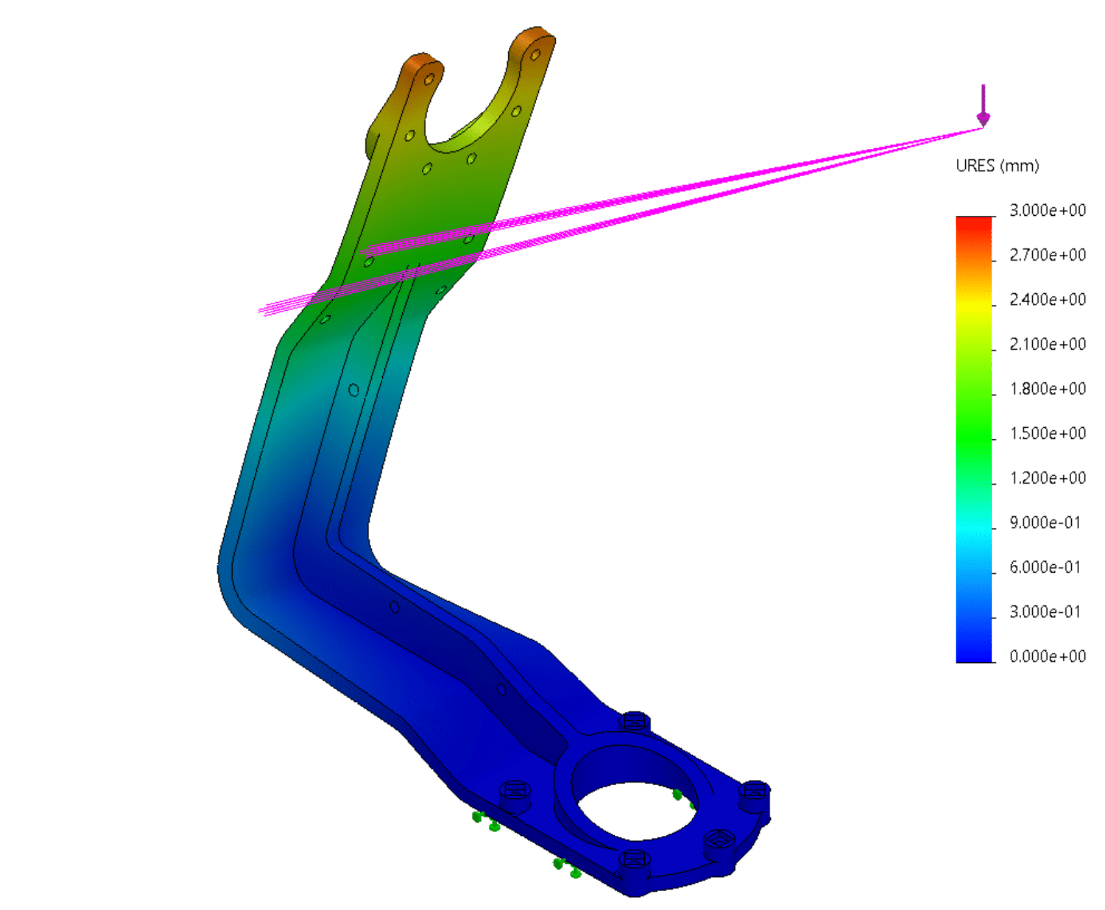Click the displacement color legend bar
The height and width of the screenshot is (910, 1105).
pyautogui.click(x=974, y=439)
